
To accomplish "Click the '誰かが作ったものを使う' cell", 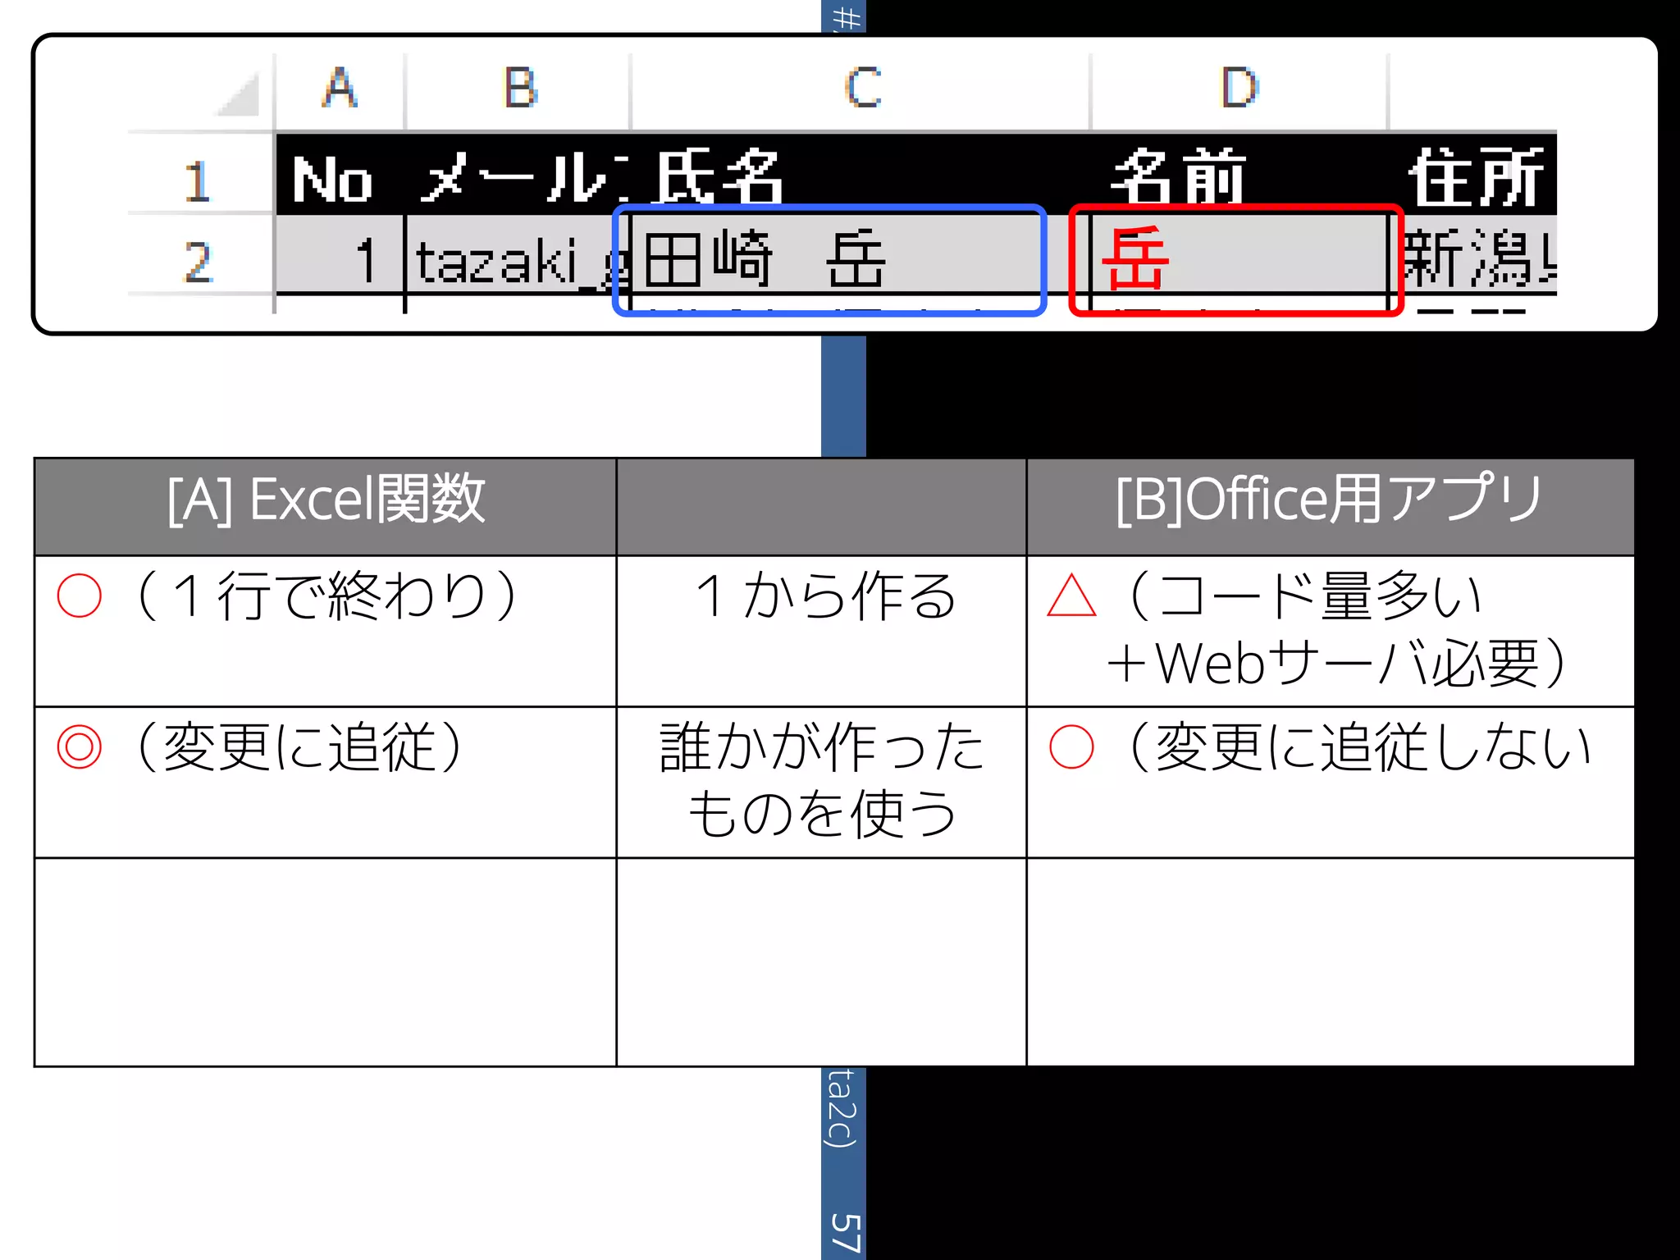I will (x=821, y=782).
